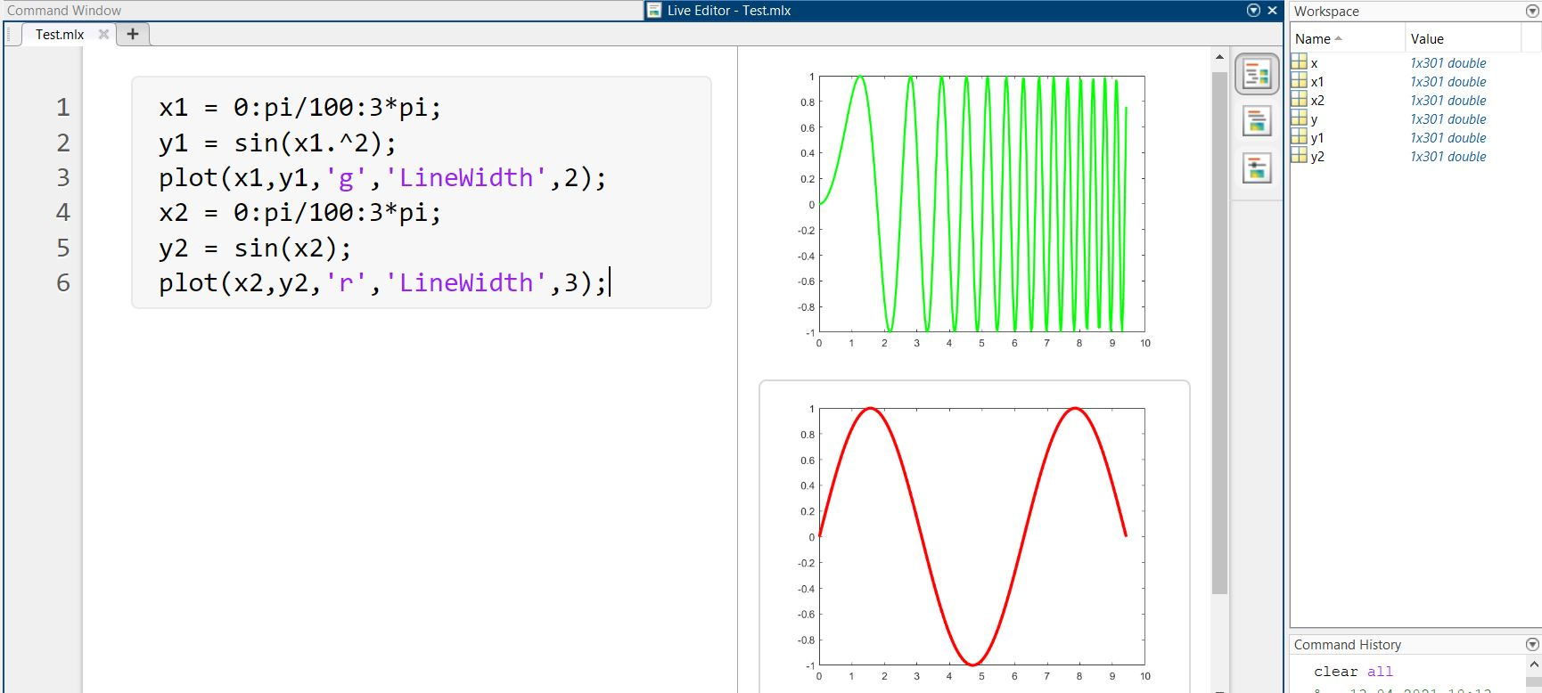Switch to output inline view

(x=1257, y=121)
